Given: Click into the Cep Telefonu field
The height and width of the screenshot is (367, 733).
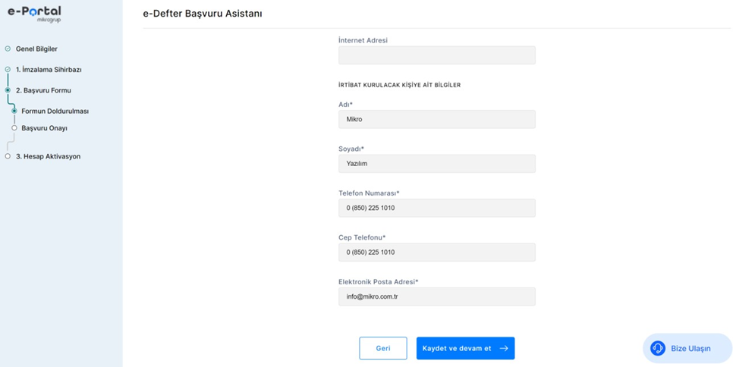Looking at the screenshot, I should [x=436, y=253].
